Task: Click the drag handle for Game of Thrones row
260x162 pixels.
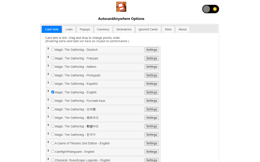Action: [48, 142]
